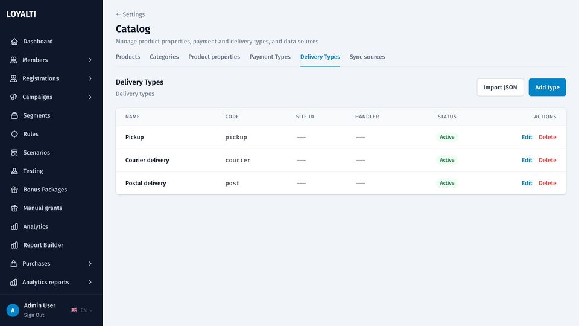The image size is (579, 326).
Task: Click the Members people icon
Action: click(x=14, y=60)
